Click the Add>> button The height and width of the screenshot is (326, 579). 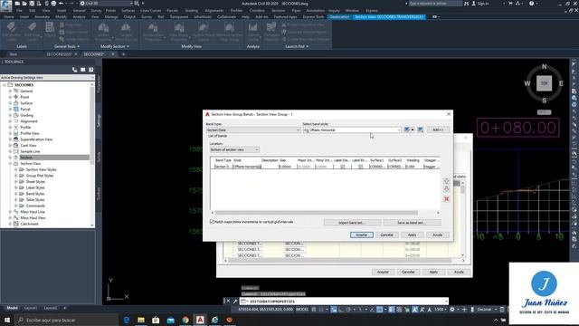(x=438, y=129)
